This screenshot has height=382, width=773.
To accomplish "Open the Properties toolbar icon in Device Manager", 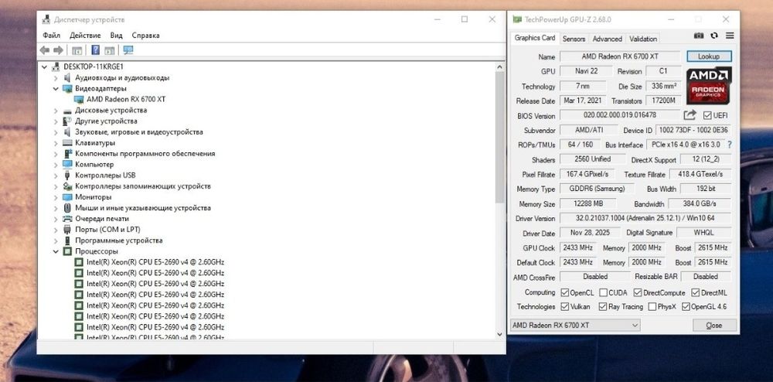I will 77,50.
